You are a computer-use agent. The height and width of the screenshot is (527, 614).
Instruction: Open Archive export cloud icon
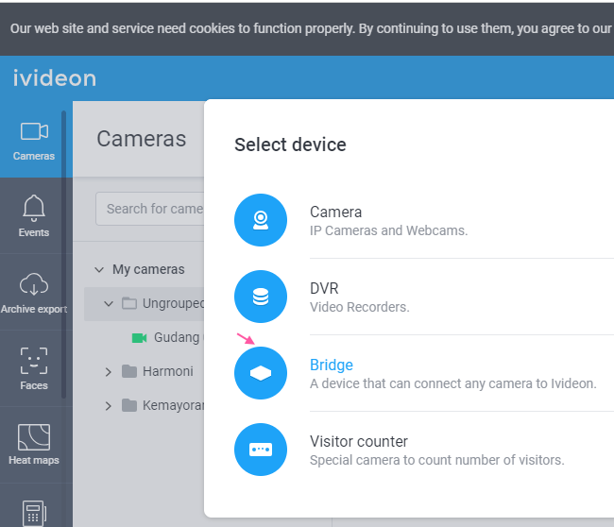click(x=34, y=284)
